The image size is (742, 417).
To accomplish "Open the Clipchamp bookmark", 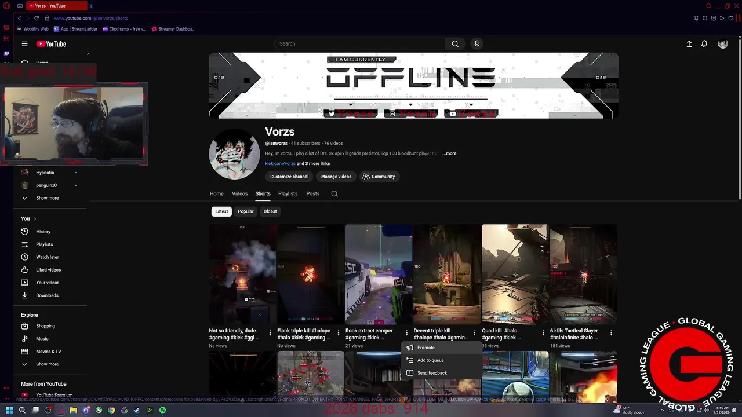I will pyautogui.click(x=123, y=29).
